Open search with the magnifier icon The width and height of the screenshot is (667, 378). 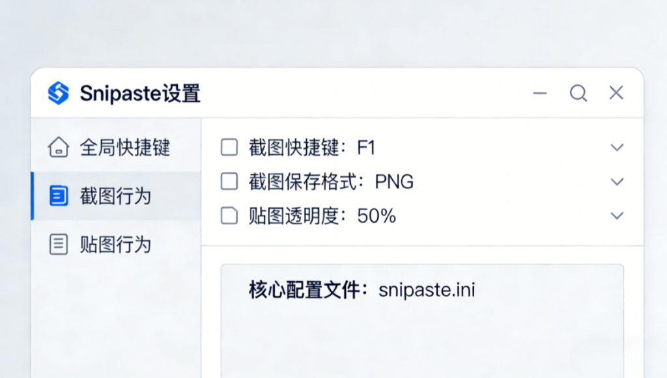[x=578, y=93]
